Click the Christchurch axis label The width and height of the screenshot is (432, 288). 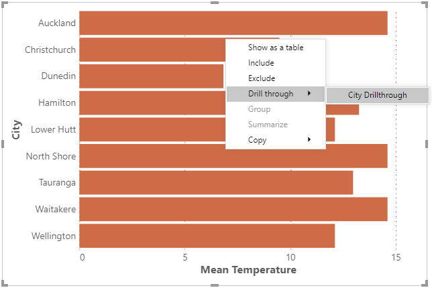(x=50, y=50)
